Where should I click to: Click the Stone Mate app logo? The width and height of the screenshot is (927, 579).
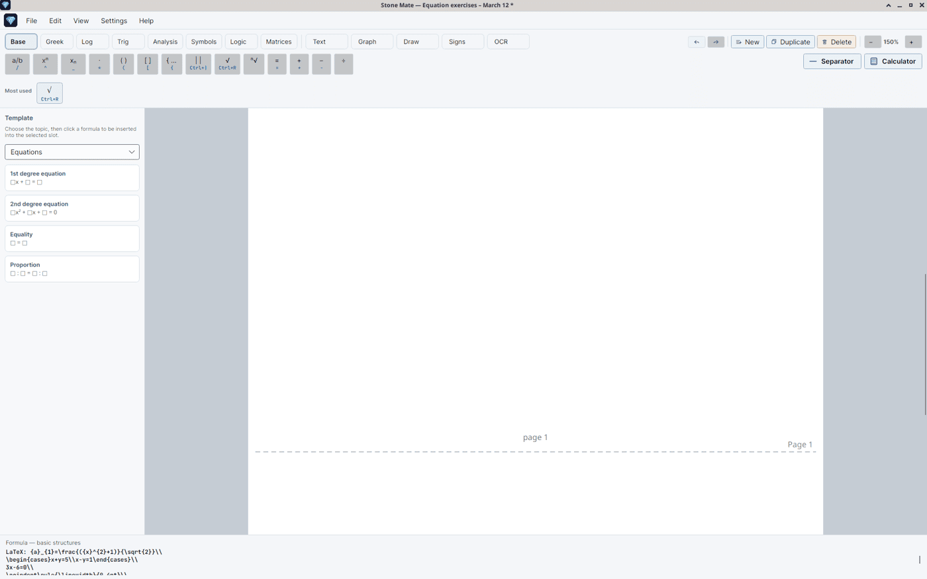tap(11, 21)
